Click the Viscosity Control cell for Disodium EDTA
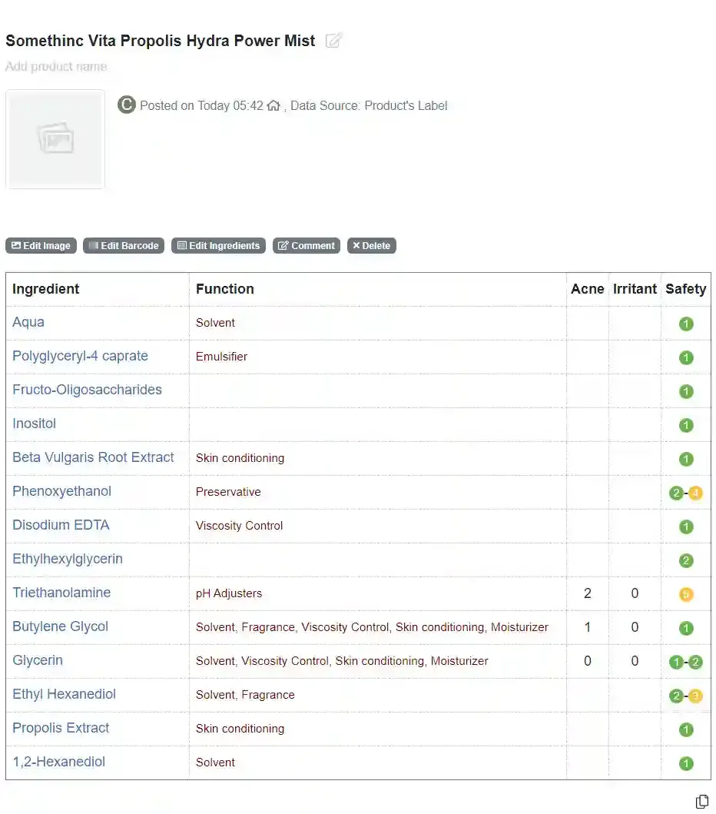The height and width of the screenshot is (814, 716). click(x=239, y=526)
